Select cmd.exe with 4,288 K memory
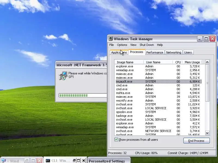This screenshot has width=218, height=163. tap(159, 89)
